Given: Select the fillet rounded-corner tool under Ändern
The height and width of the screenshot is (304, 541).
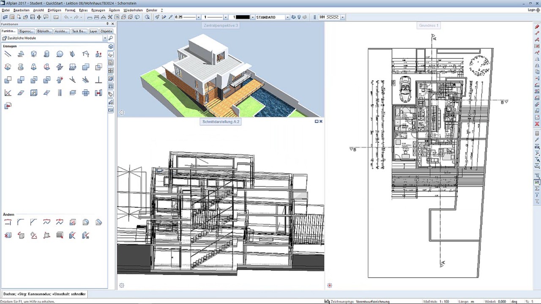Looking at the screenshot, I should 21,222.
